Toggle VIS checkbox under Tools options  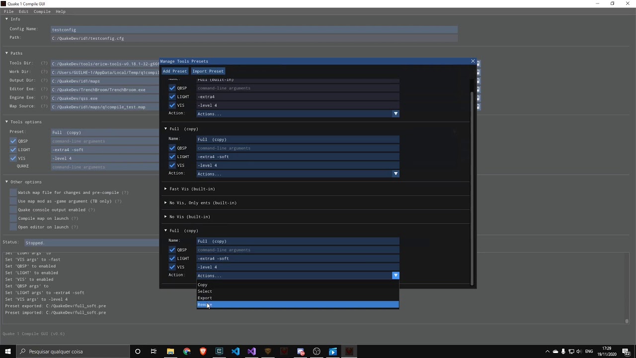click(13, 158)
